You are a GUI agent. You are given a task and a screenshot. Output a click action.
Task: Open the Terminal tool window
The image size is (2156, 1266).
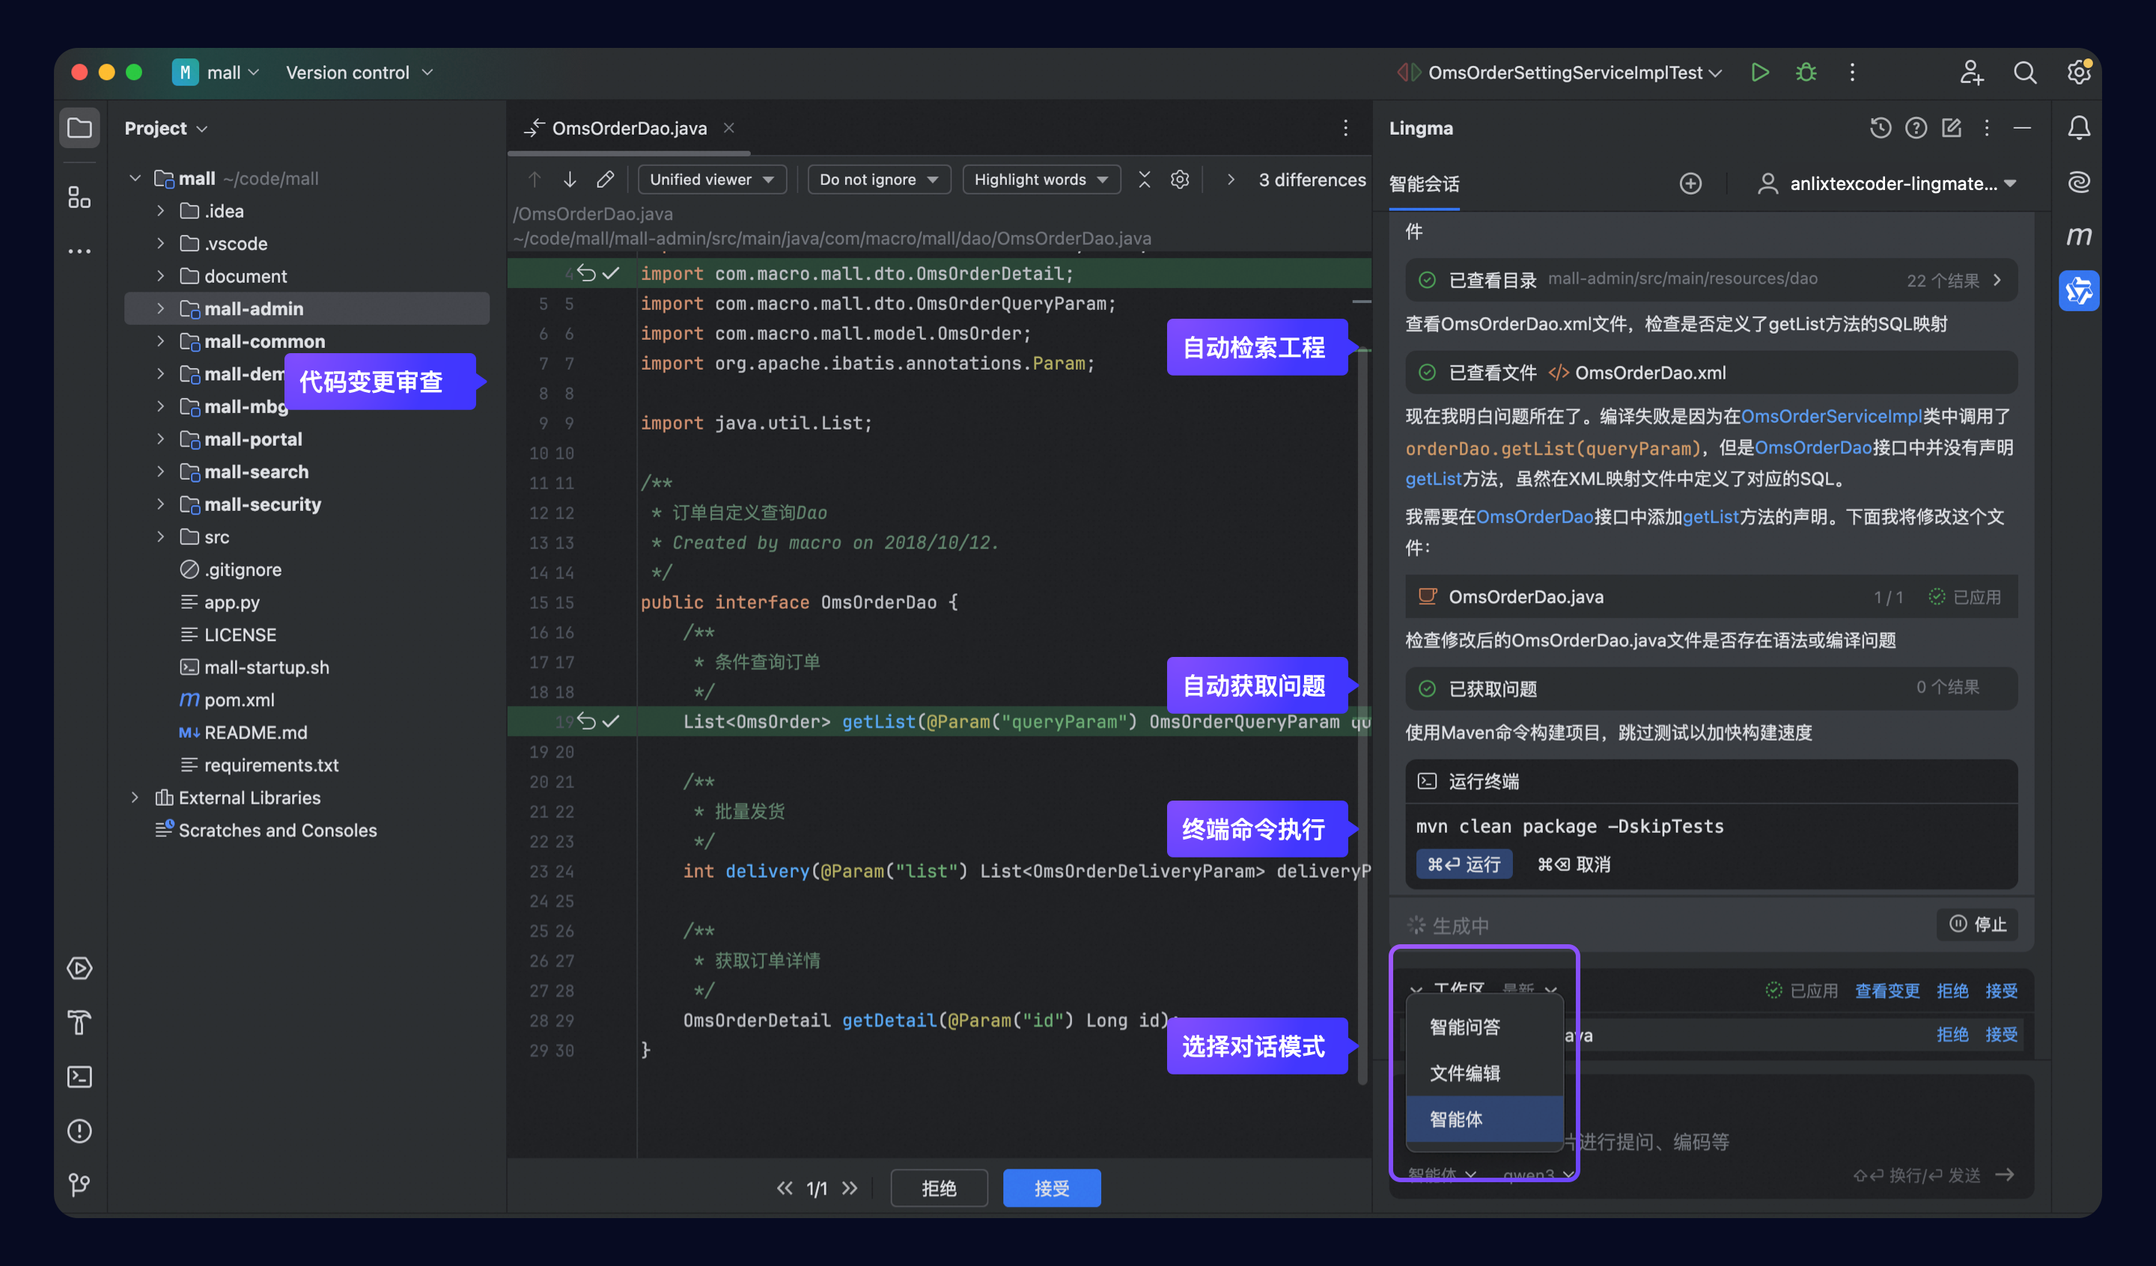[79, 1076]
